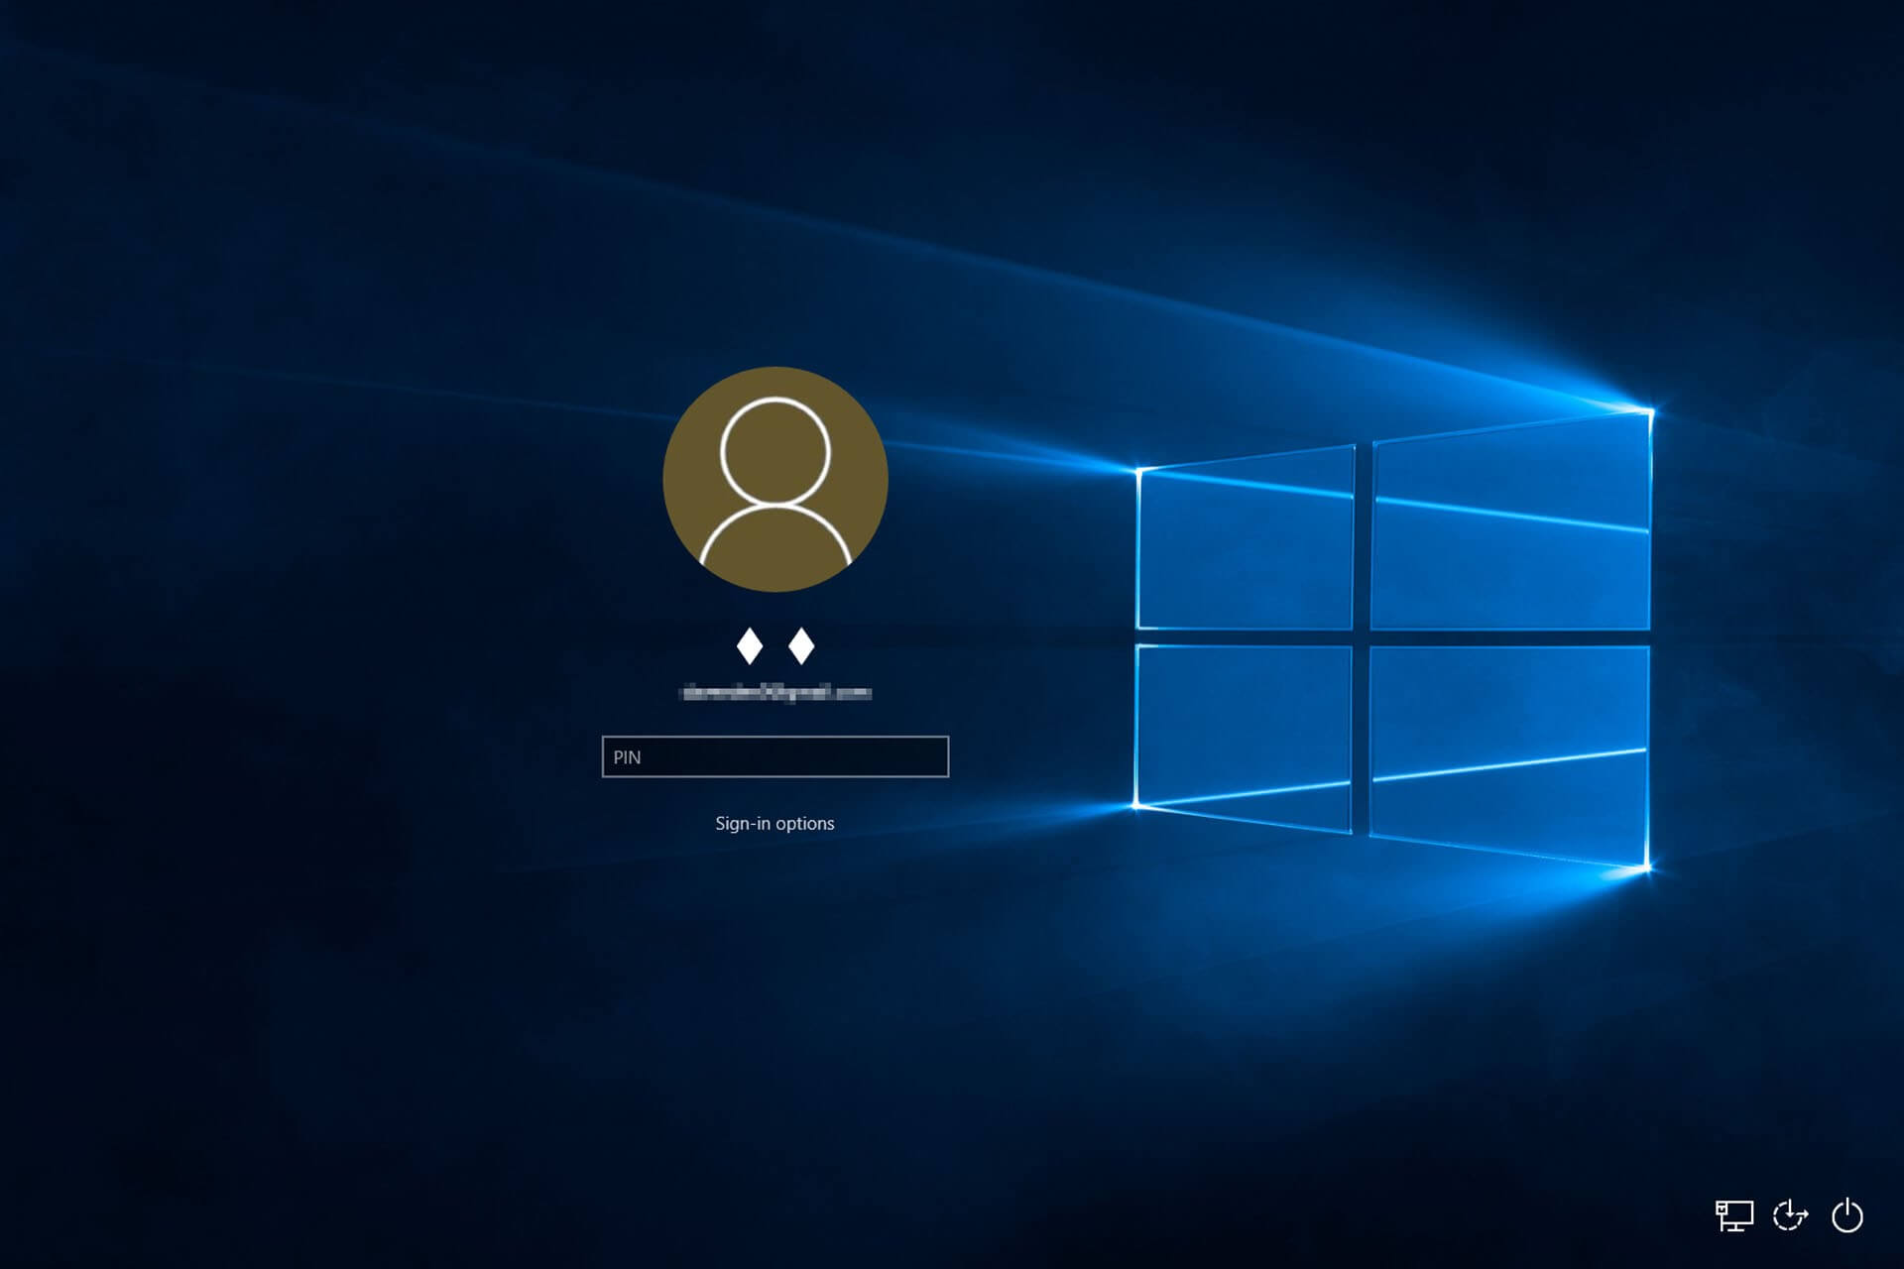Open Sign-in options
The height and width of the screenshot is (1269, 1904).
pos(774,824)
